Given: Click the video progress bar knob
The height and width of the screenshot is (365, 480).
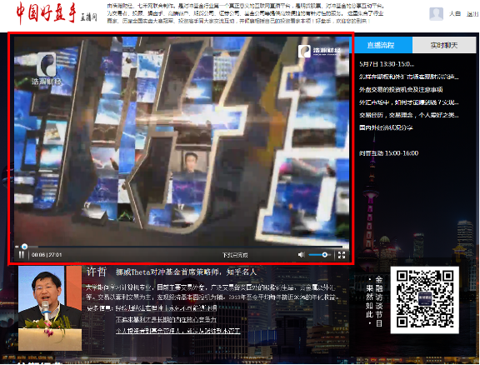Looking at the screenshot, I should coord(24,247).
